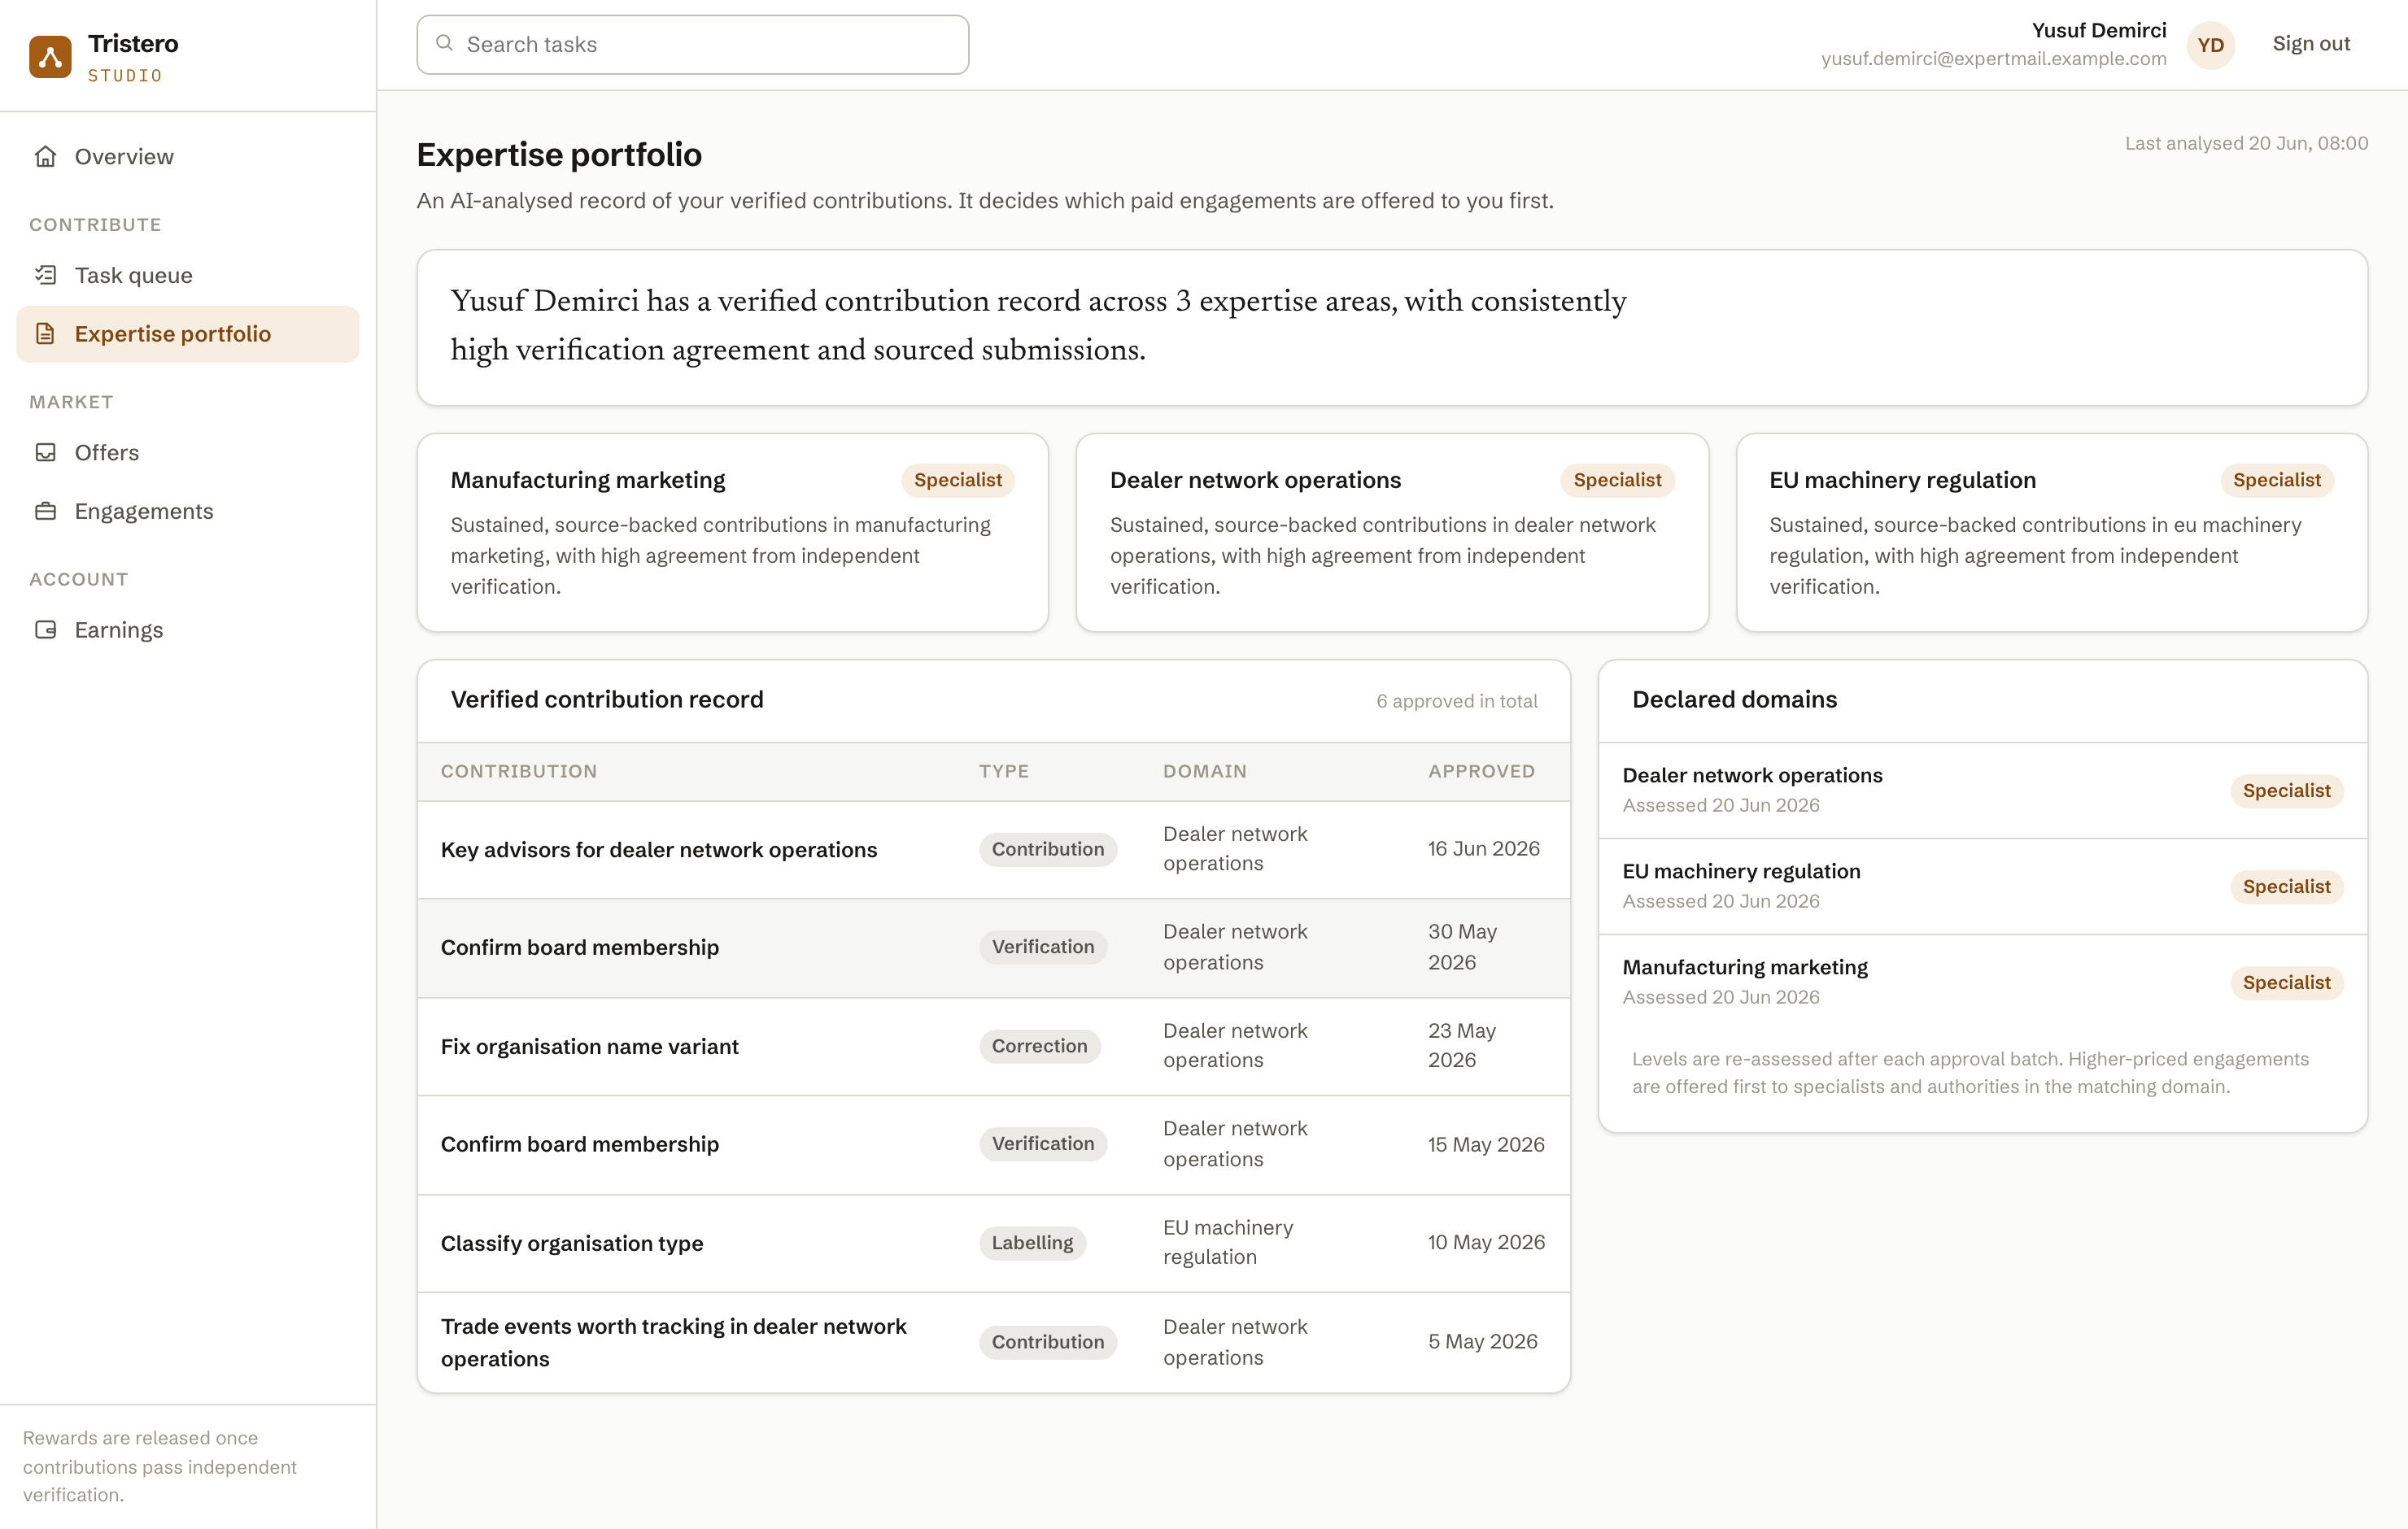
Task: Click Specialist badge on Dealer network operations card
Action: pyautogui.click(x=1617, y=480)
